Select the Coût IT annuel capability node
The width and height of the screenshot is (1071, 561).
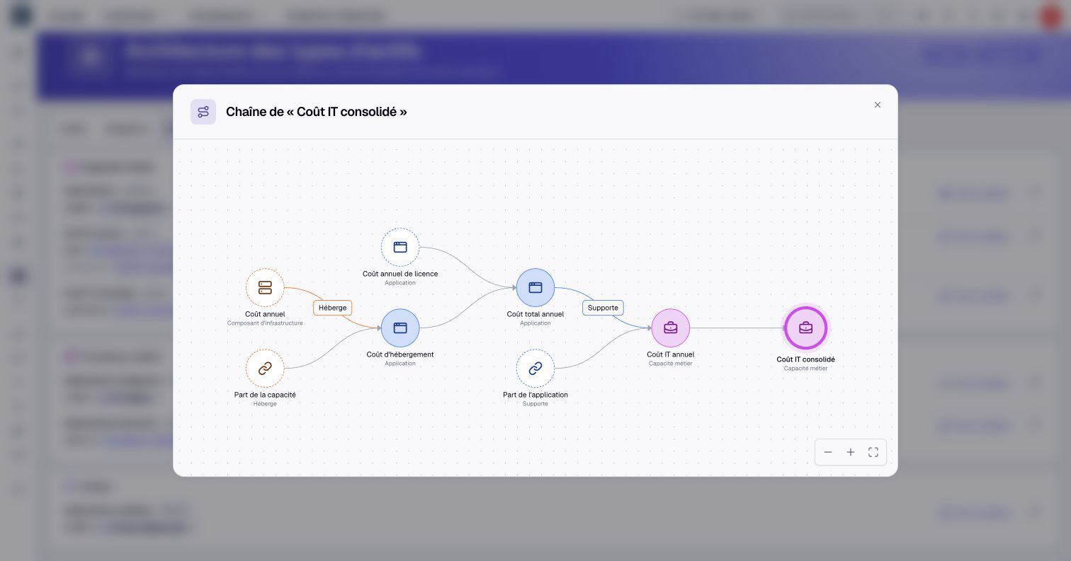click(x=671, y=328)
